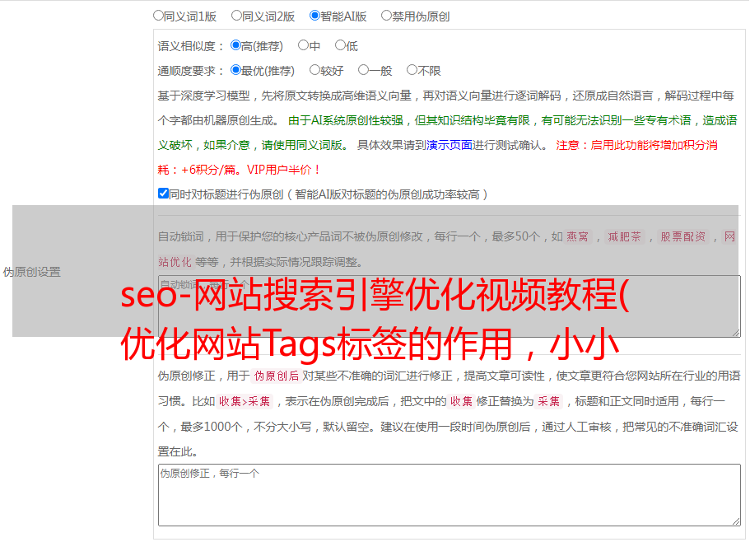Set 语义相似度 to 高(推荐)
750x542 pixels.
tap(235, 45)
